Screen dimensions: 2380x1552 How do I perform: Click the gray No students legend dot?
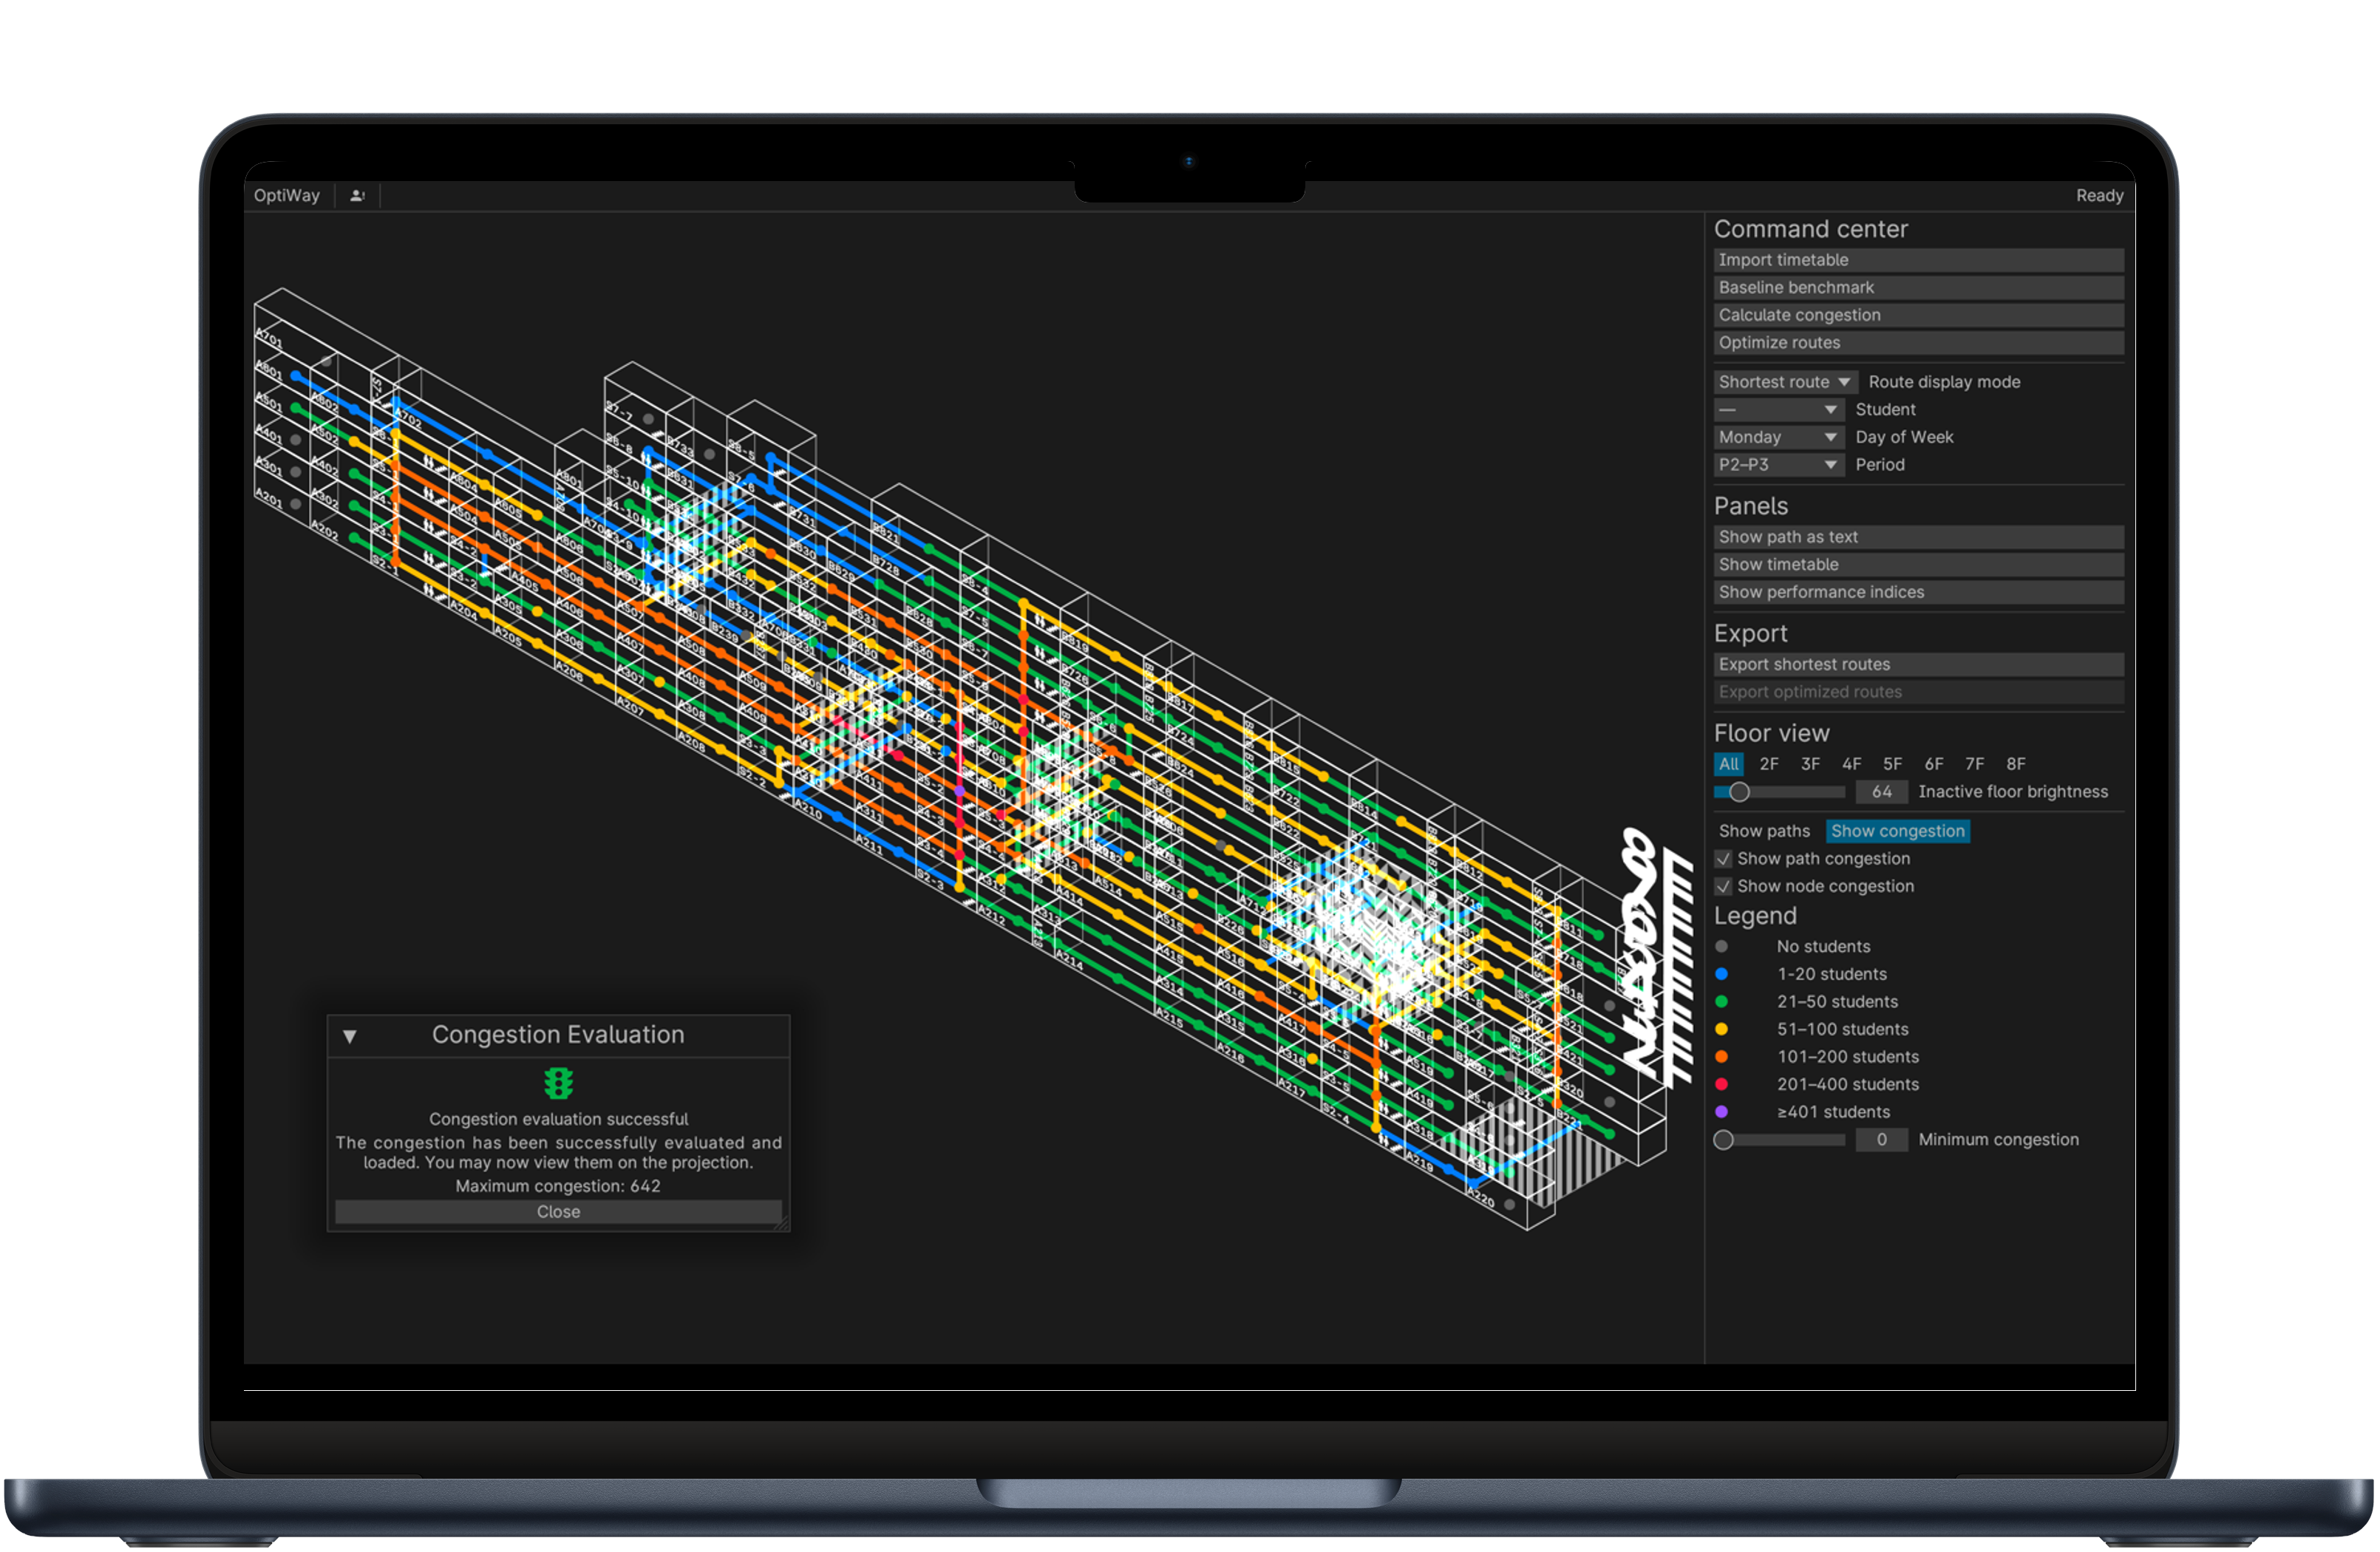coord(1721,946)
